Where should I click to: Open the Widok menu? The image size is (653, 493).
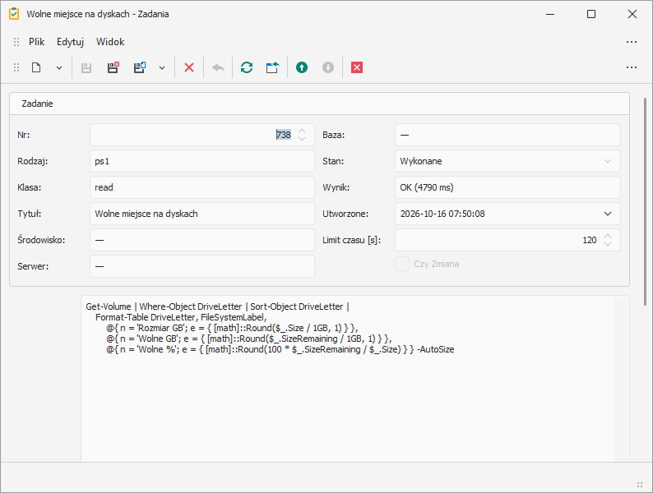tap(110, 42)
